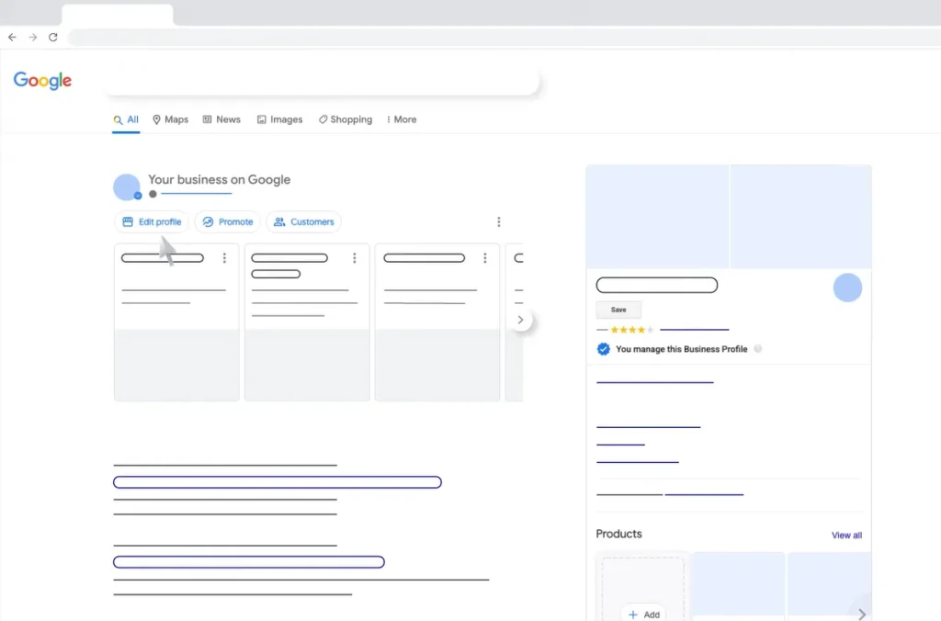
Task: Open the News tab
Action: pyautogui.click(x=221, y=119)
